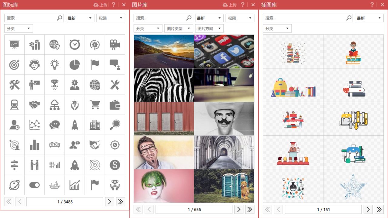The height and width of the screenshot is (218, 388).
Task: Click the illustration library search field
Action: pyautogui.click(x=308, y=18)
